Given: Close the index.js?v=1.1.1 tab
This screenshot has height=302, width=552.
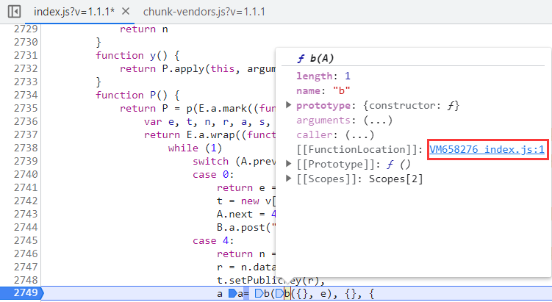Looking at the screenshot, I should click(126, 12).
